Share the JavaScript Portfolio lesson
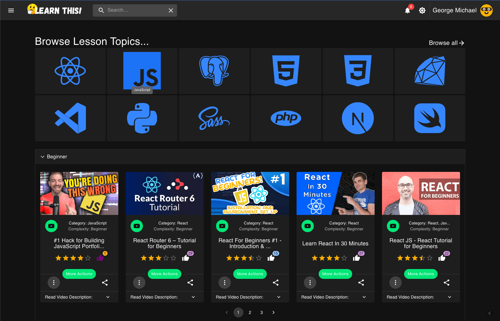Viewport: 500px width, 321px height. pyautogui.click(x=105, y=283)
